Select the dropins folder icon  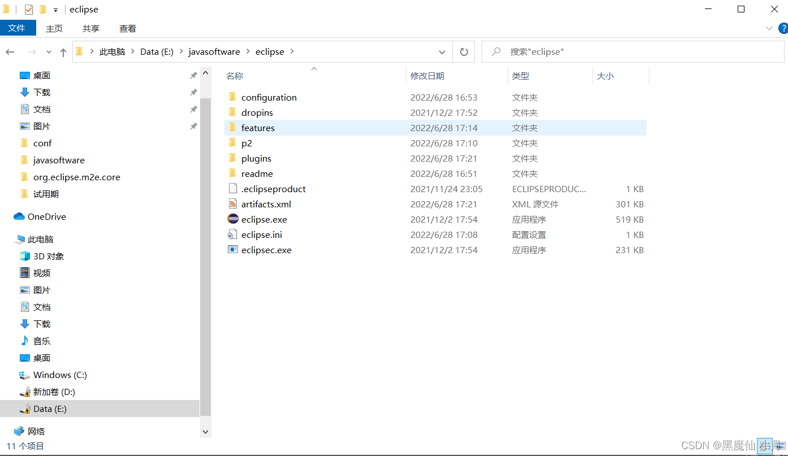232,112
